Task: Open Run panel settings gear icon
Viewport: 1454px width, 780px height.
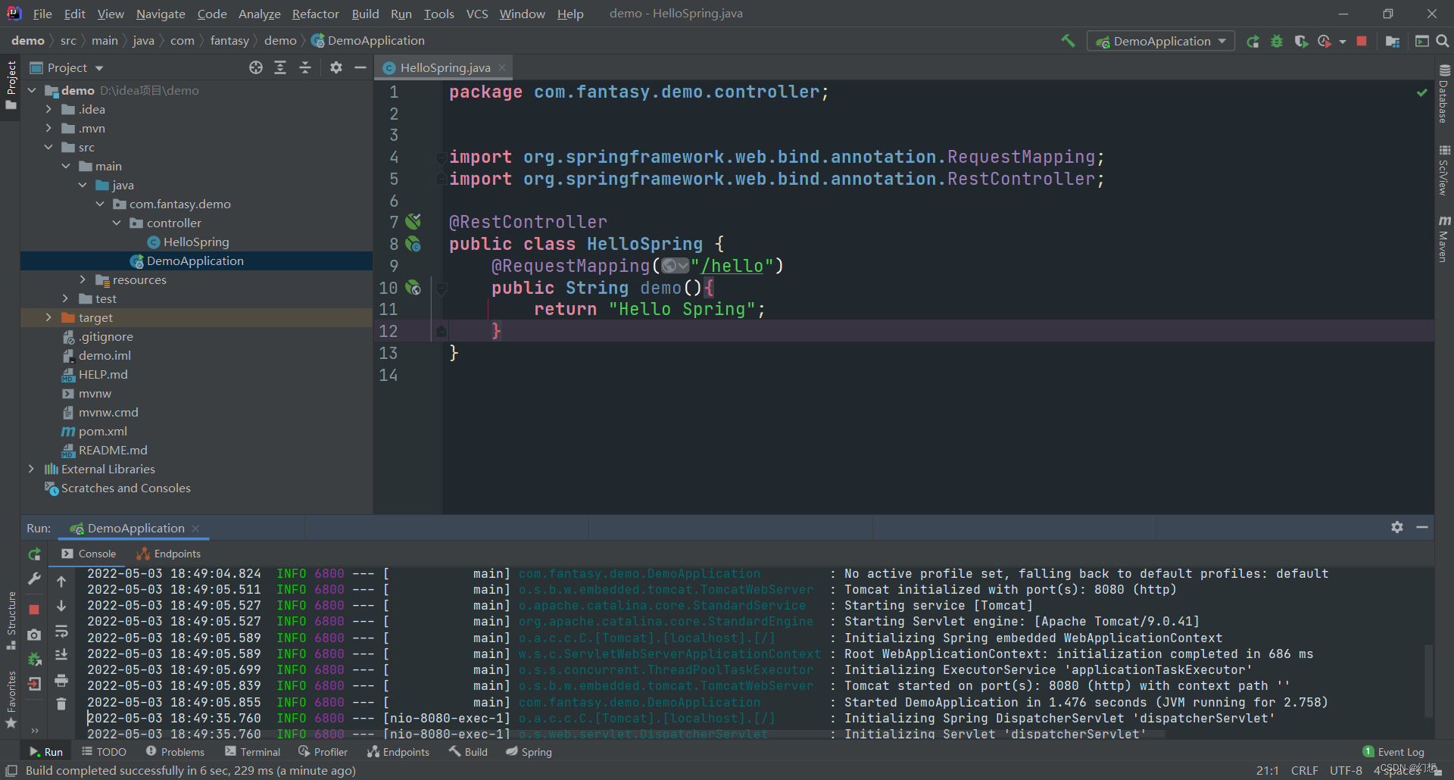Action: [x=1397, y=527]
